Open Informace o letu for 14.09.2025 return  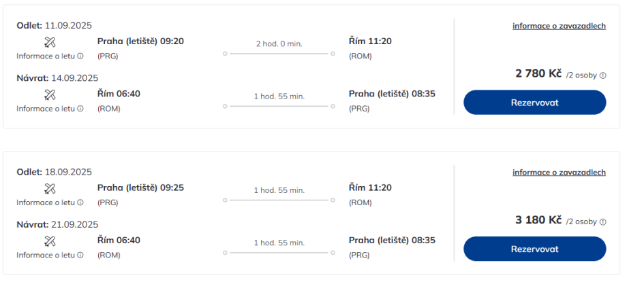point(50,109)
